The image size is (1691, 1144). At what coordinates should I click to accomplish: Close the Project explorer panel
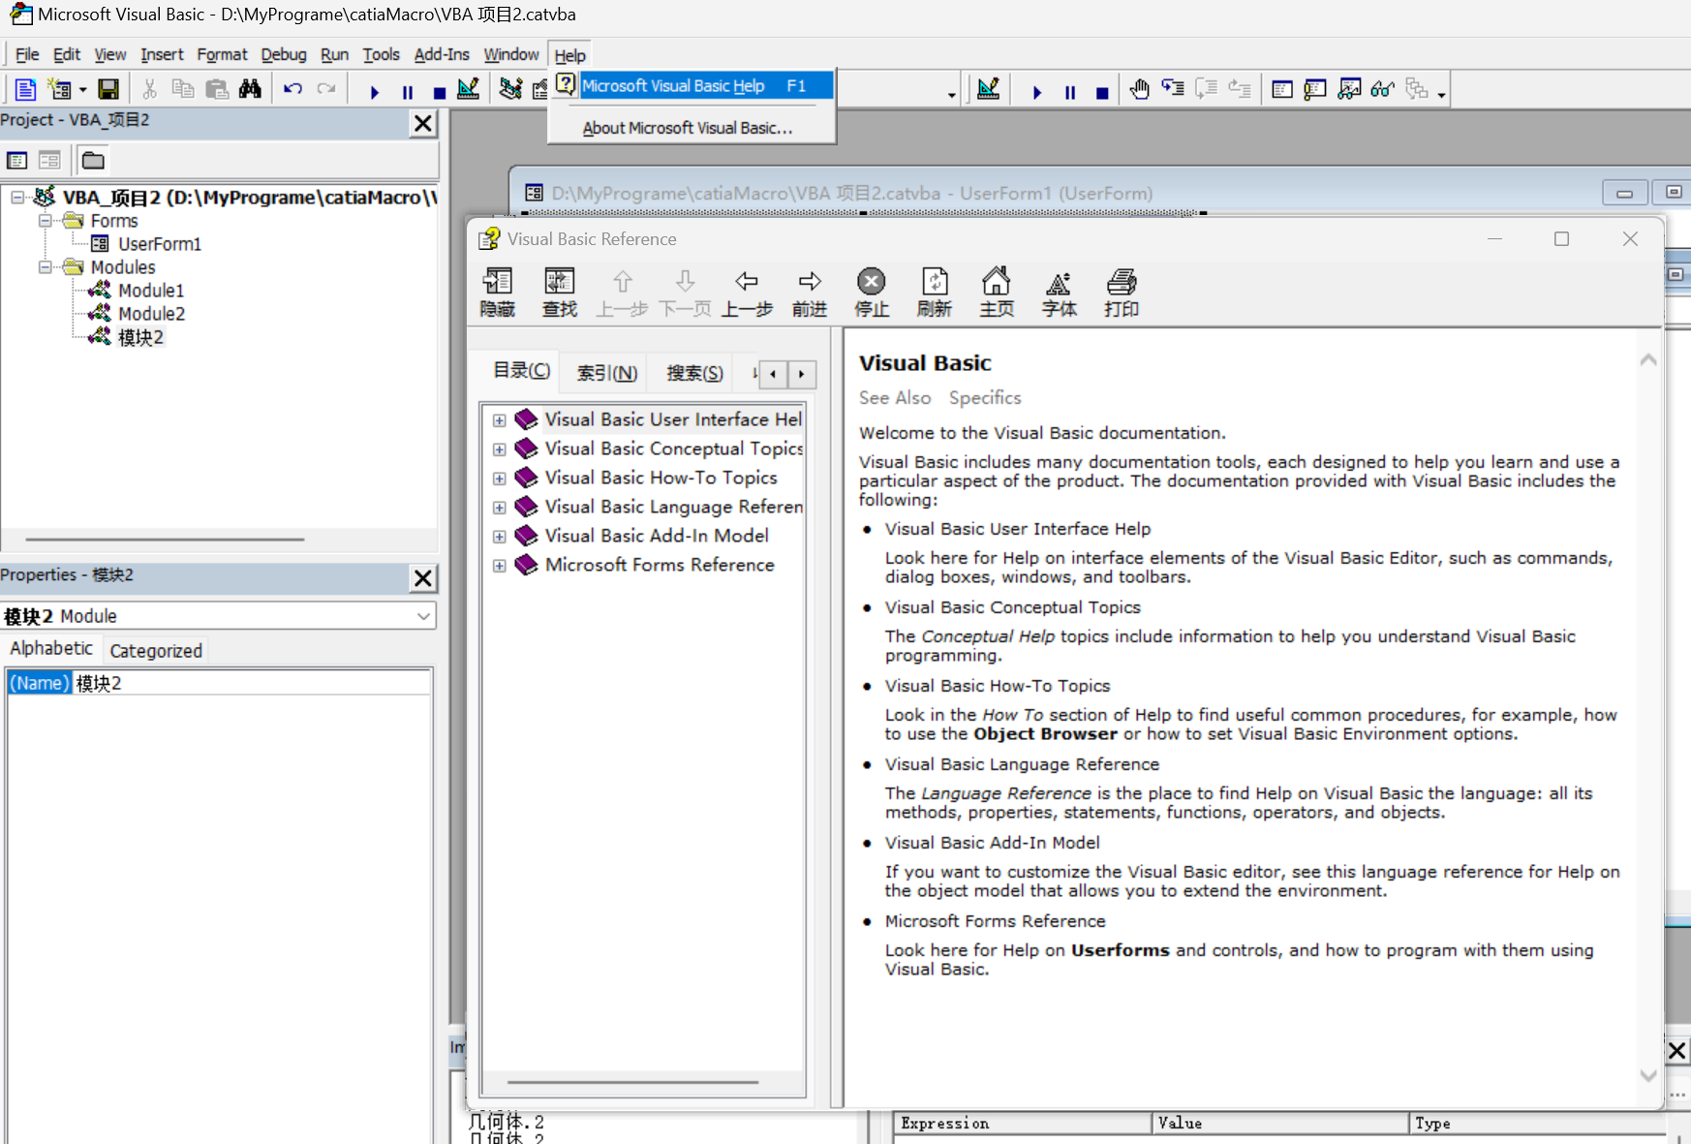click(423, 123)
